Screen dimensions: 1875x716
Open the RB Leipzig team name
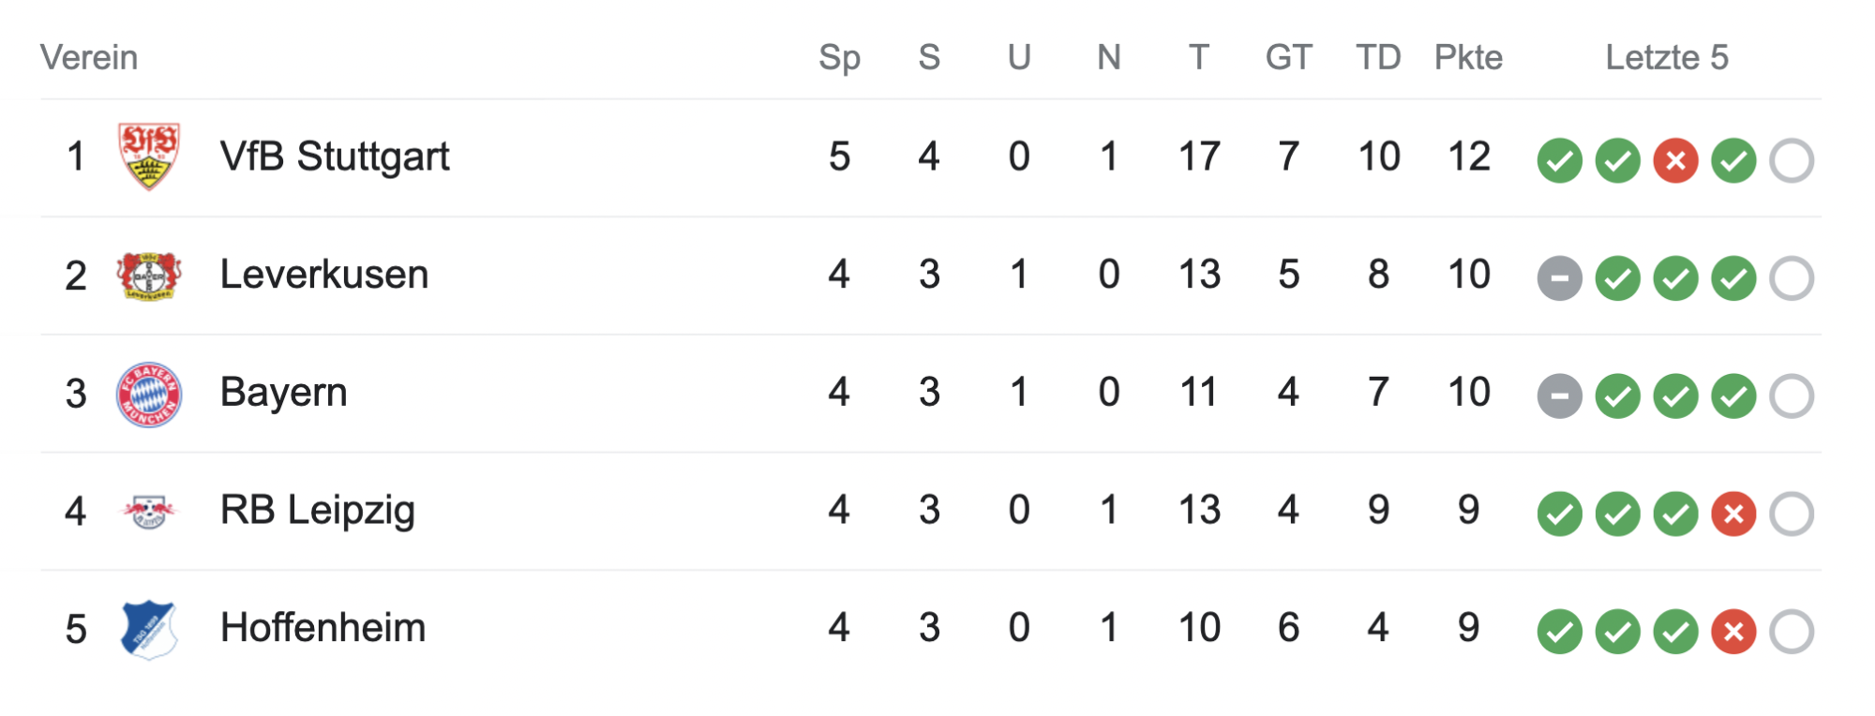[x=317, y=511]
